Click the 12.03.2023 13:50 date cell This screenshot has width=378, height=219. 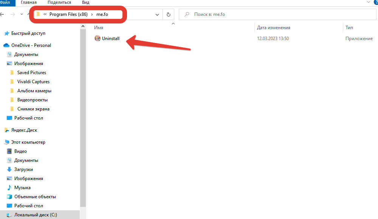point(273,38)
